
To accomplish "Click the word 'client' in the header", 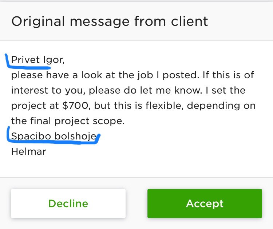I will (x=189, y=21).
